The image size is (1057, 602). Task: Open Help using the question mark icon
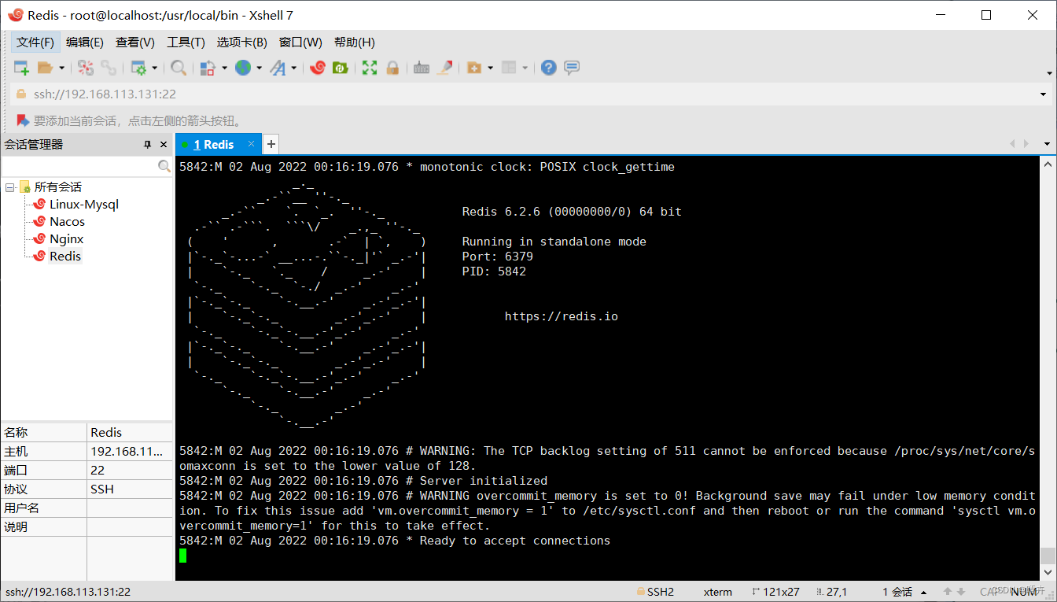[548, 68]
